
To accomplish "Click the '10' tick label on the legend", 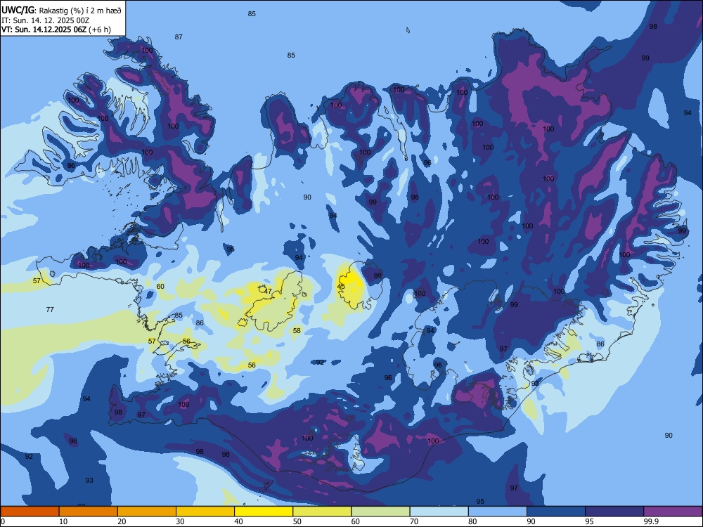I will [x=63, y=521].
